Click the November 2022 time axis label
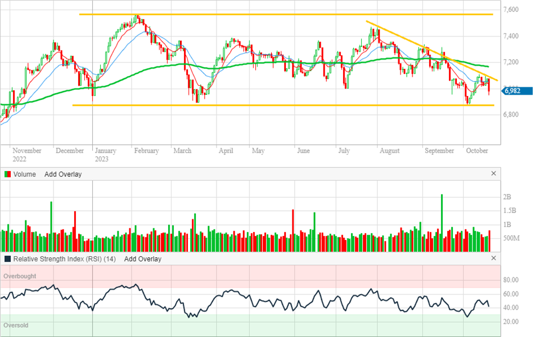The image size is (535, 337). tap(27, 155)
